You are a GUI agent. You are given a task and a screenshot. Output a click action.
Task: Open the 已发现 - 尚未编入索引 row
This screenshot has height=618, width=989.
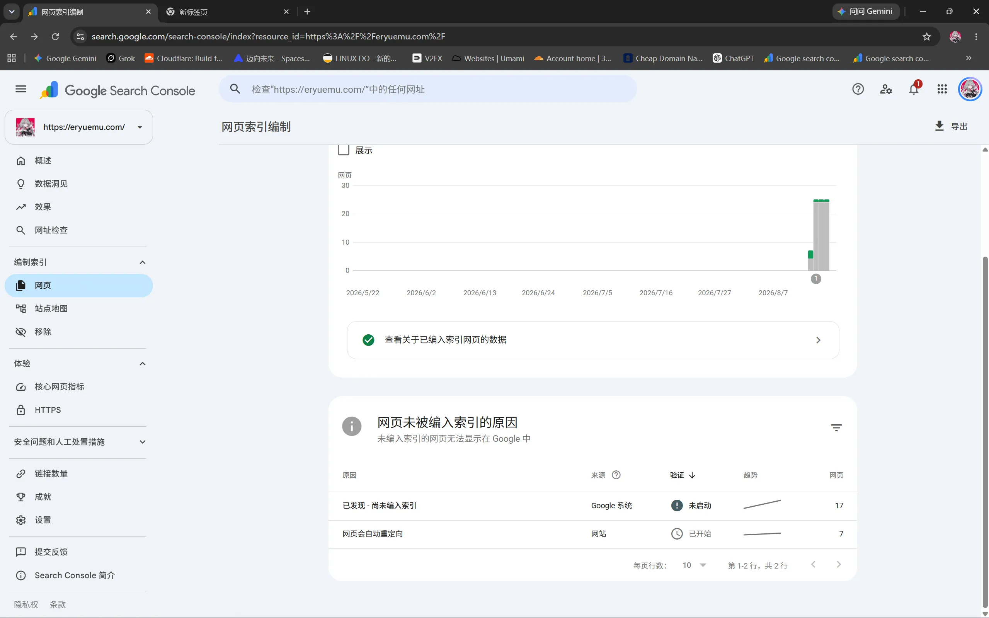coord(592,506)
